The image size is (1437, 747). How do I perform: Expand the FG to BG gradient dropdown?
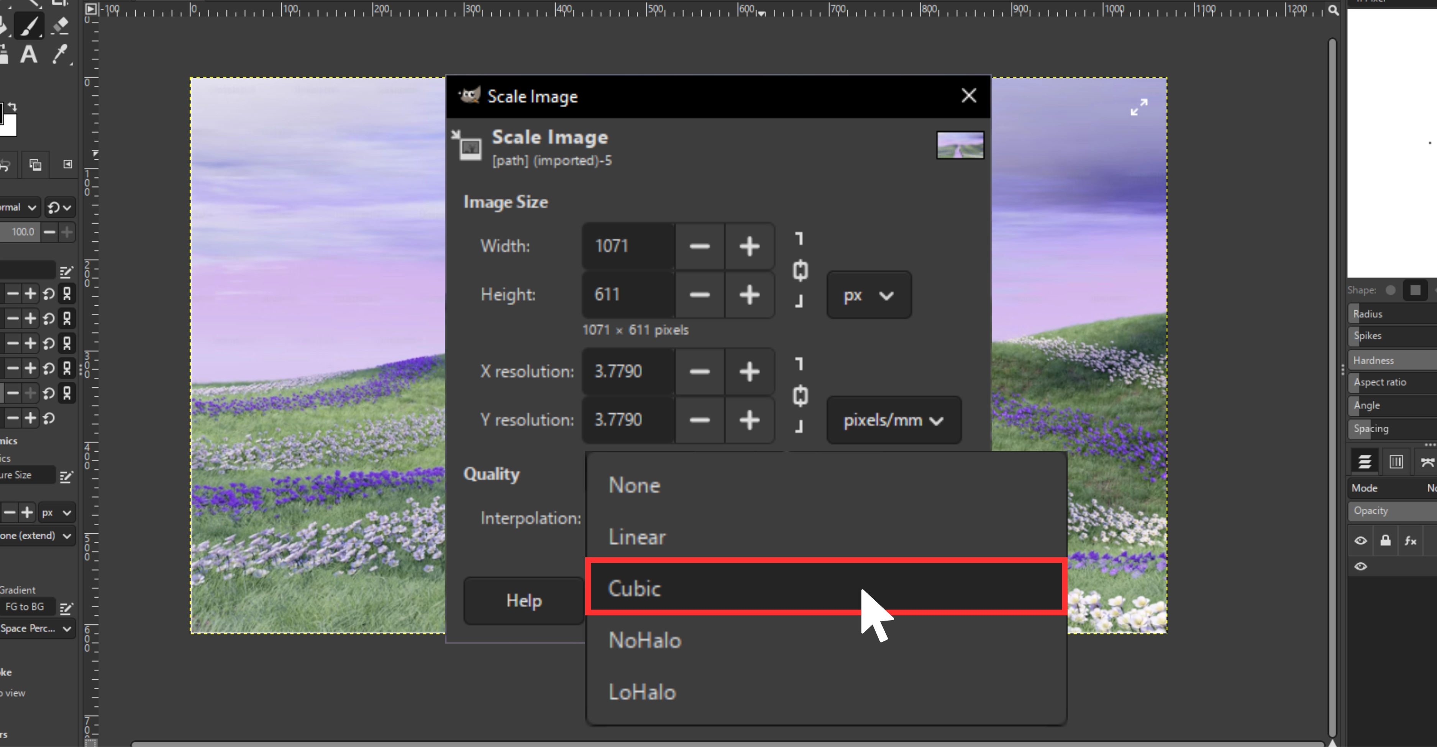[25, 606]
